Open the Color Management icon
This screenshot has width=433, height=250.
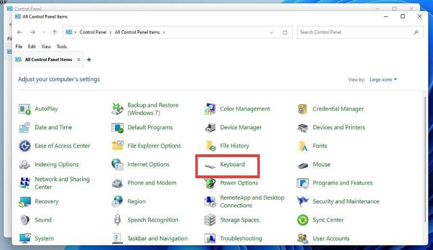tap(210, 109)
